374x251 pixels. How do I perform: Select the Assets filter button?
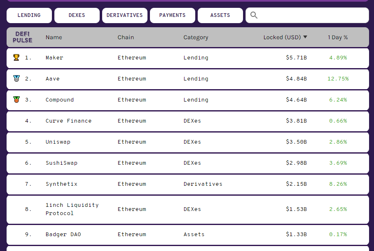tap(220, 15)
